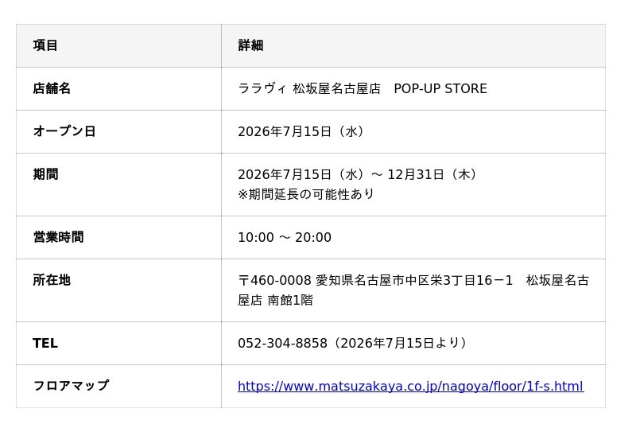Click the 項目 column header
This screenshot has height=432, width=636.
click(45, 45)
